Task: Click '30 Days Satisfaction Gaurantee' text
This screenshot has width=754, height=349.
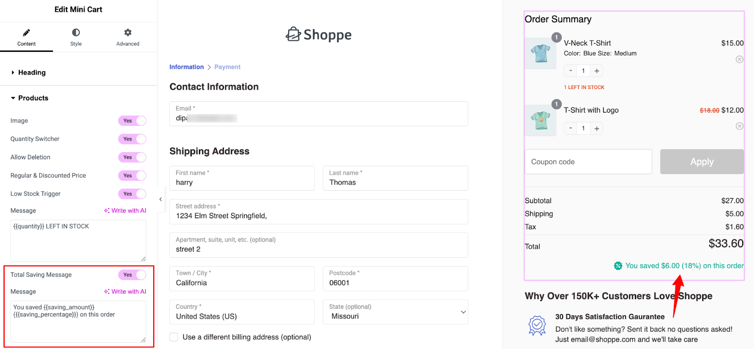Action: pyautogui.click(x=610, y=317)
